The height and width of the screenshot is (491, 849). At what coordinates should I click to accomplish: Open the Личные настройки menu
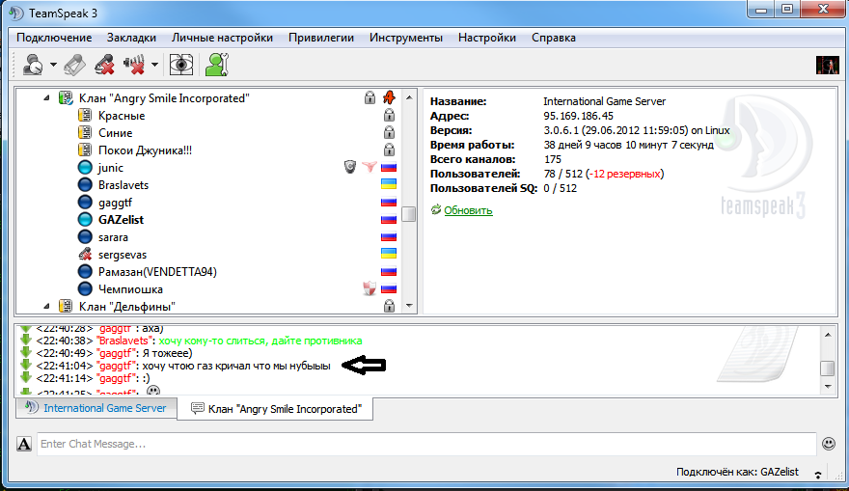tap(222, 38)
